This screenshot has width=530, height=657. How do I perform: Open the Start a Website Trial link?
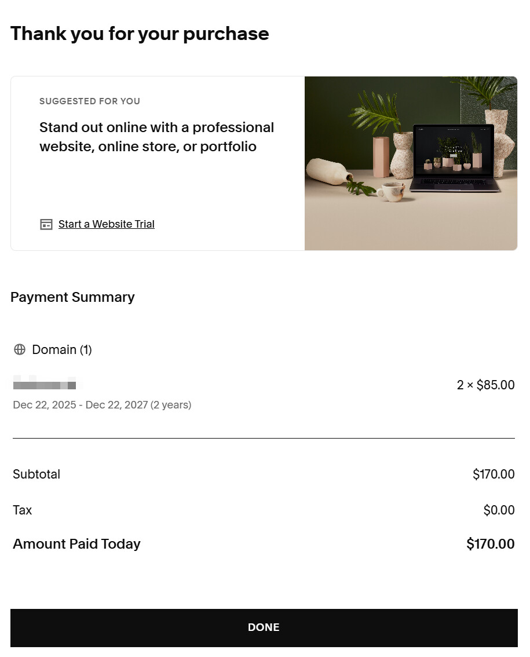click(107, 224)
